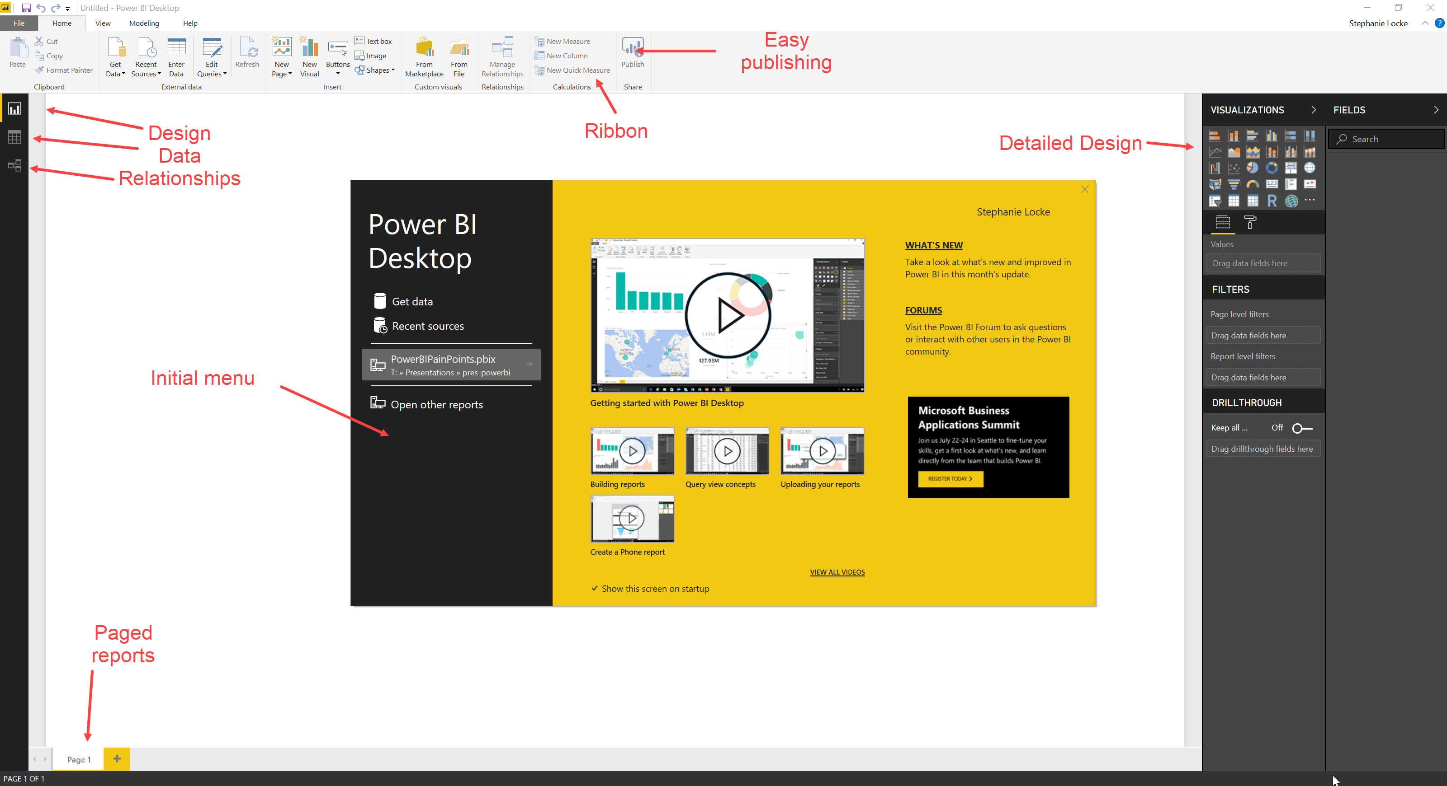Click the Save icon in title bar

(x=26, y=8)
